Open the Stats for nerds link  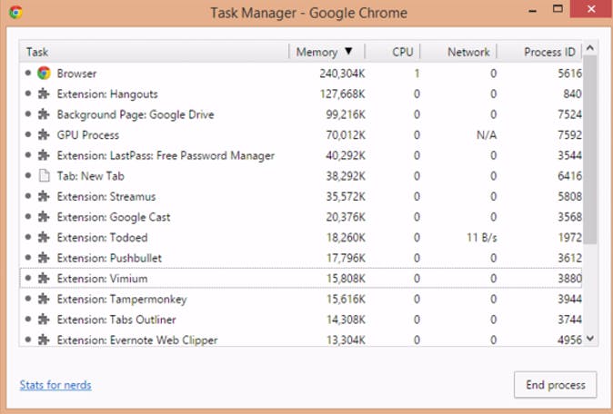[x=55, y=385]
